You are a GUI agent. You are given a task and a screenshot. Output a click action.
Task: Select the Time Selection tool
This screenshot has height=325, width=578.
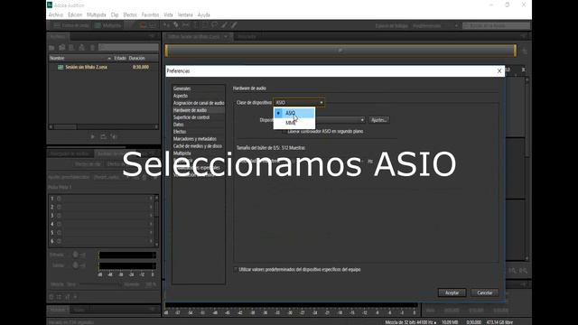click(x=195, y=25)
